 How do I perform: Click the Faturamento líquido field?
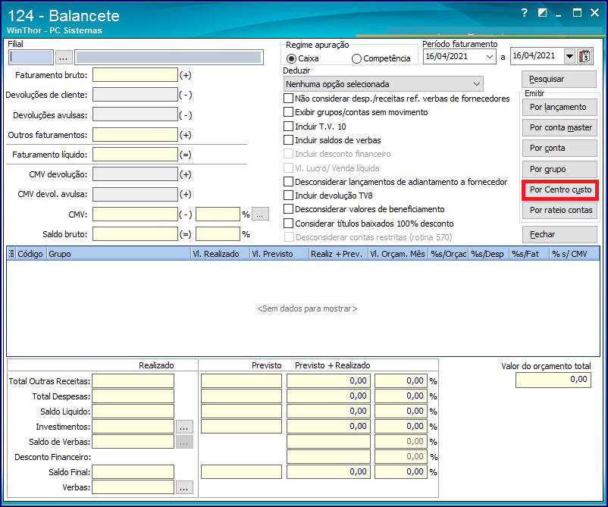tap(135, 155)
